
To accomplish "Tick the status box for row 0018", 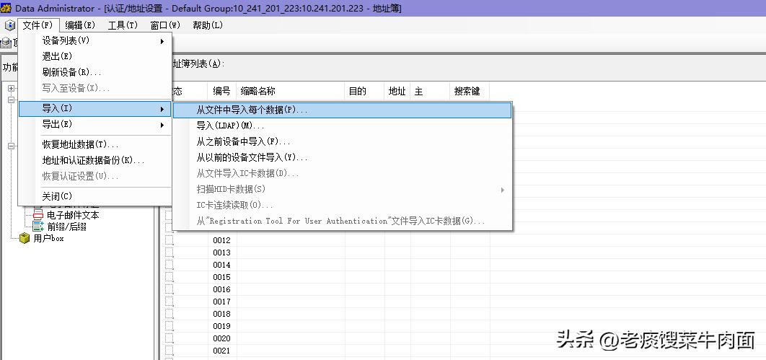I will pos(170,314).
